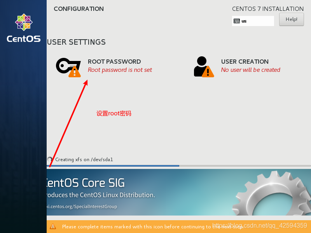The image size is (311, 233).
Task: Open the Help! button
Action: [291, 19]
